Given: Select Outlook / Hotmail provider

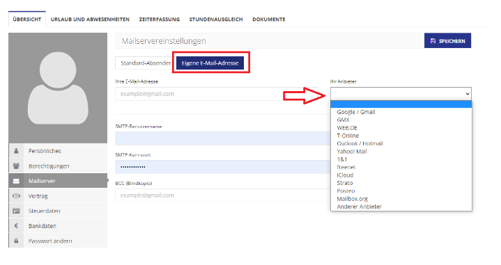Looking at the screenshot, I should coord(401,143).
